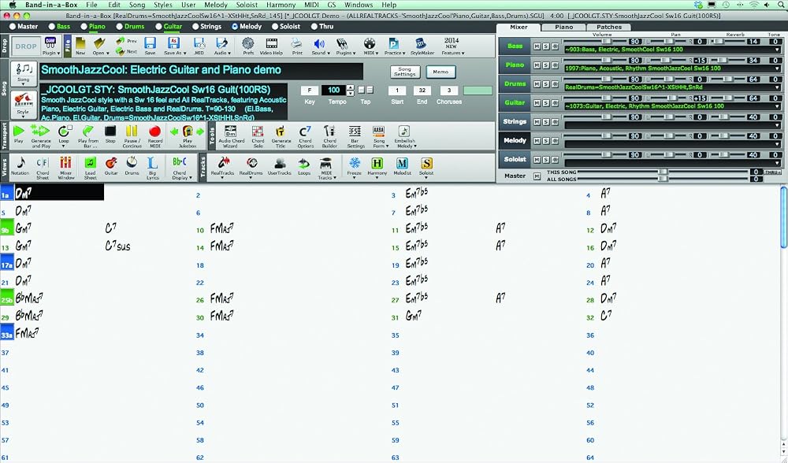Show the Mixer Window view

tap(66, 168)
